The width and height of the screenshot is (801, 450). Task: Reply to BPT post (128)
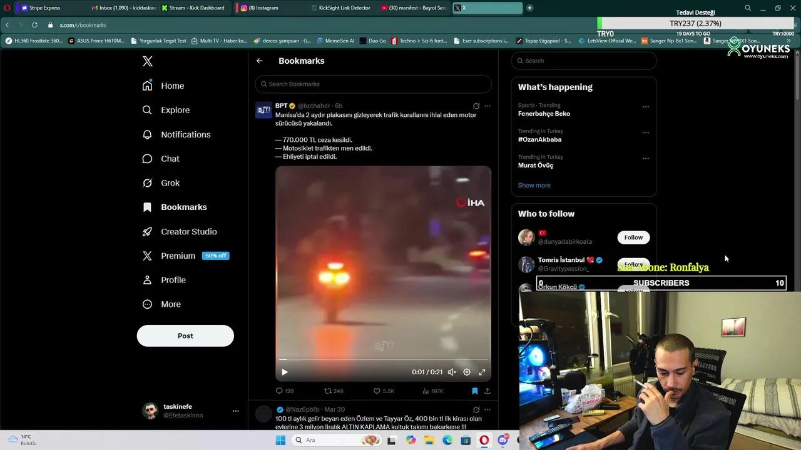(x=285, y=391)
